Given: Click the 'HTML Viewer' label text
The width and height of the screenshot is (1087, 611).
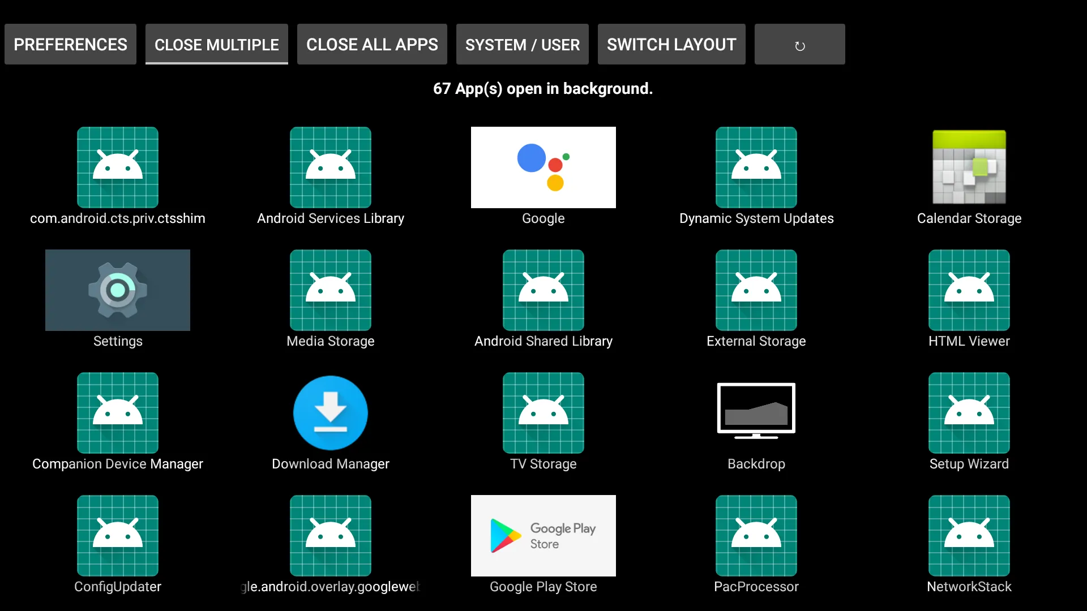Looking at the screenshot, I should [x=969, y=341].
